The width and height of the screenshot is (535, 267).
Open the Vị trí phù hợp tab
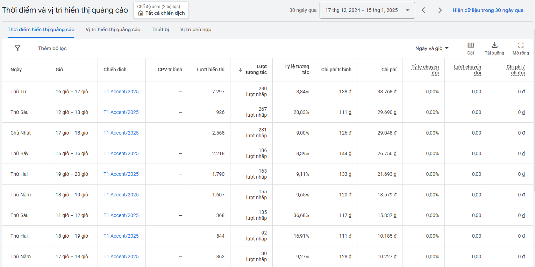tap(195, 29)
